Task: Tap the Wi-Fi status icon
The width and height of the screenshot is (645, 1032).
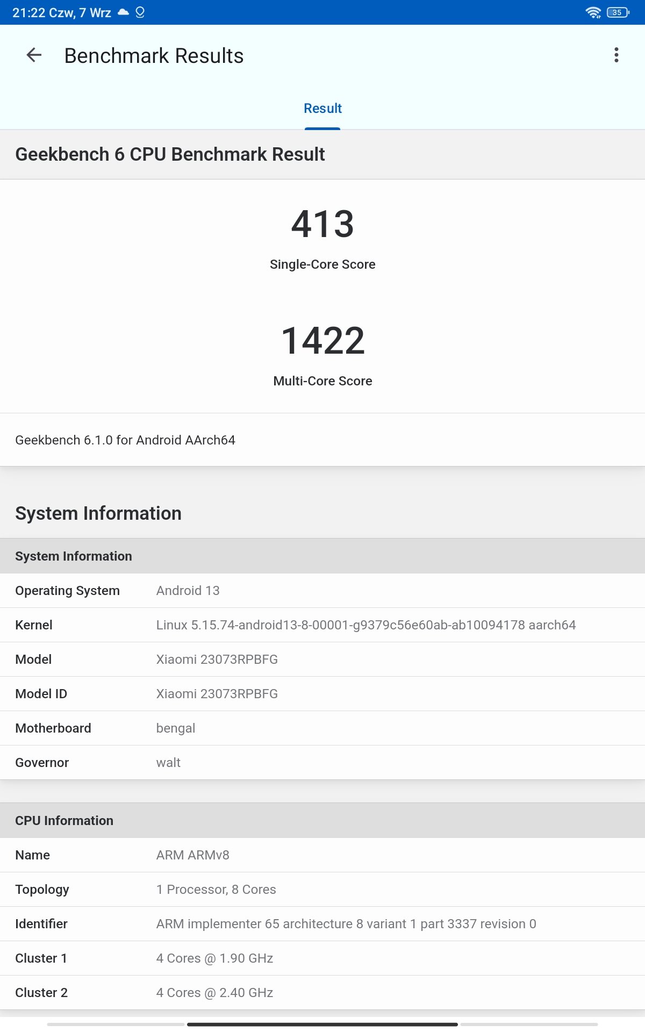Action: tap(593, 12)
